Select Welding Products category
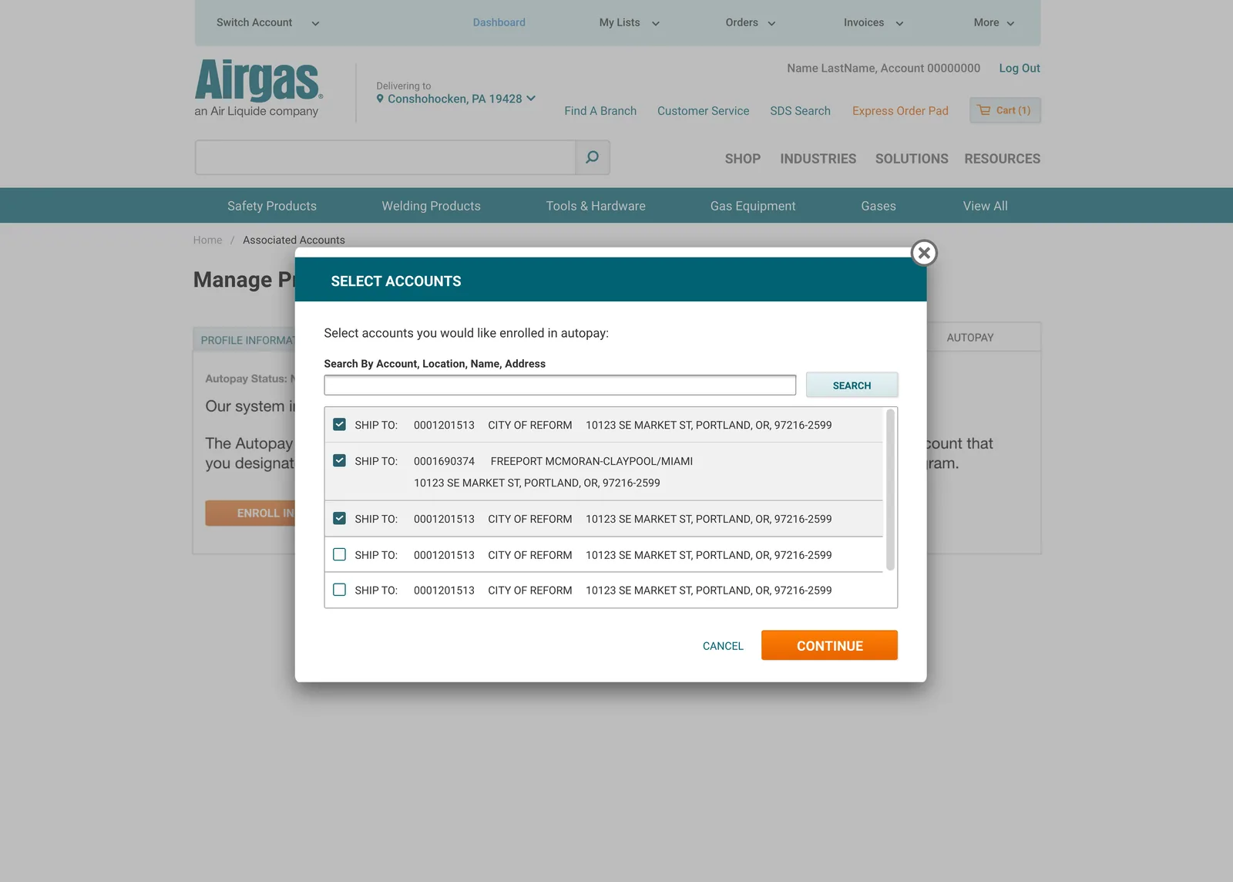Viewport: 1233px width, 882px height. [431, 206]
